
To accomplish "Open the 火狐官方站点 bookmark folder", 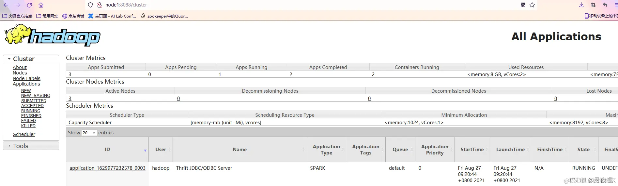I will pyautogui.click(x=17, y=16).
